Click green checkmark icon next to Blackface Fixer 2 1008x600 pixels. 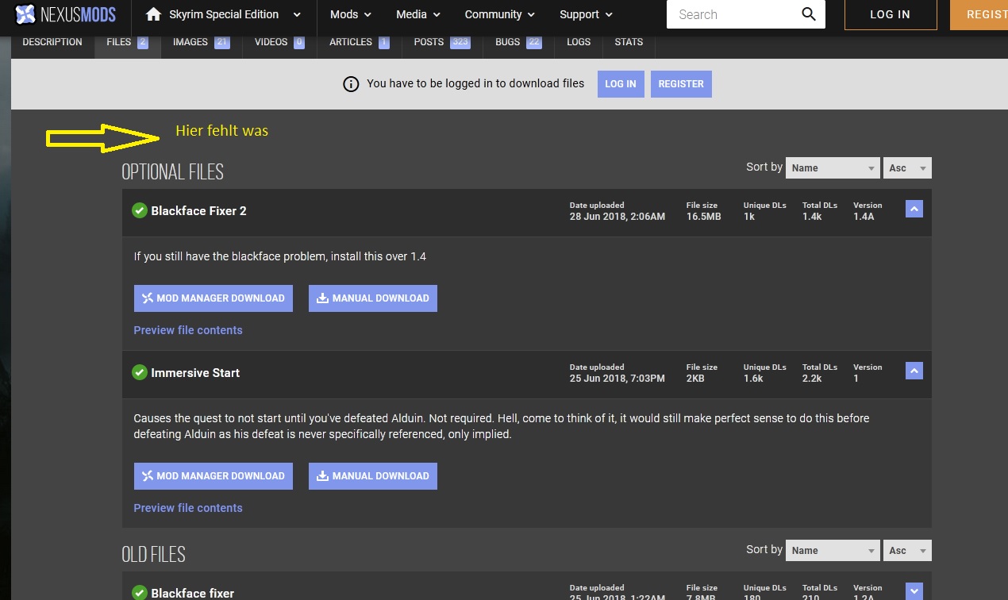pyautogui.click(x=140, y=210)
